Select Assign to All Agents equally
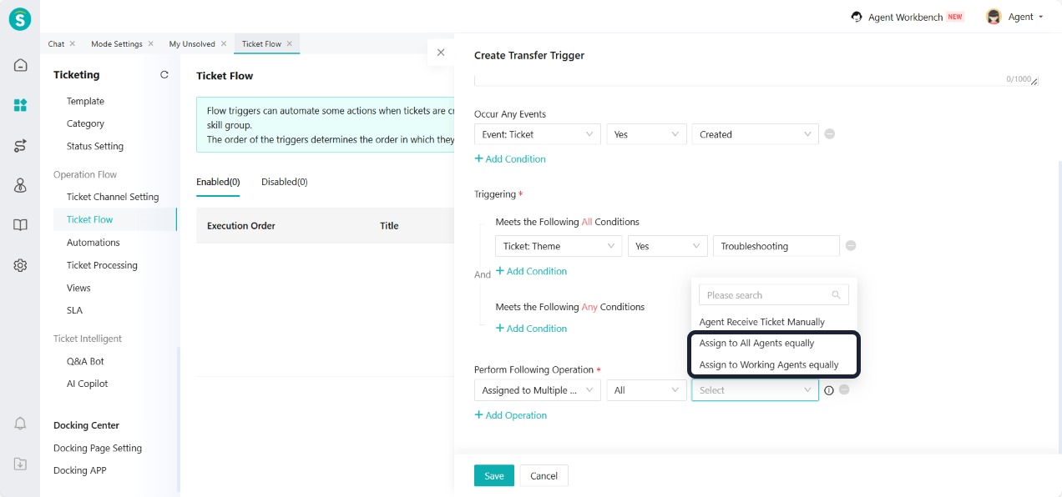Viewport: 1062px width, 497px height. pyautogui.click(x=756, y=344)
